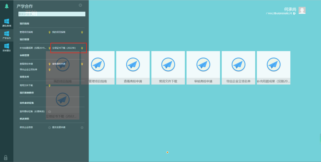Click the lock icon at sidebar bottom
Image resolution: width=321 pixels, height=162 pixels.
point(6,158)
